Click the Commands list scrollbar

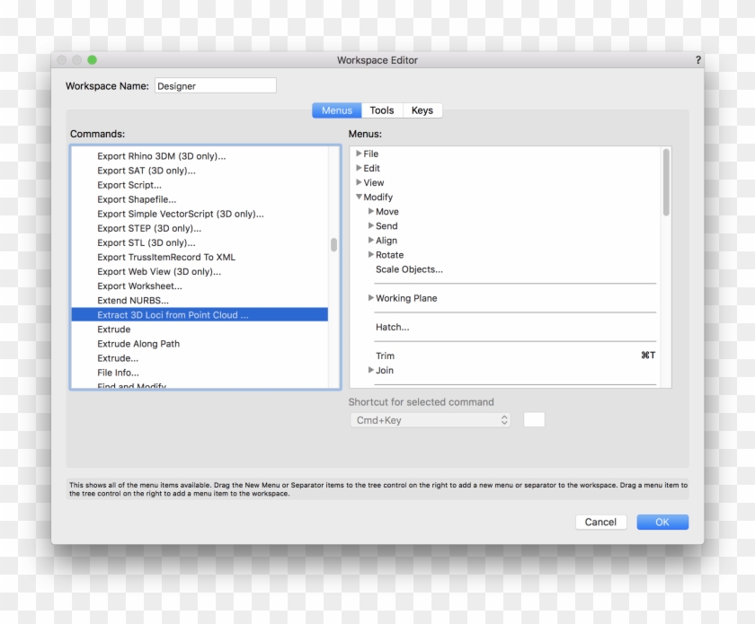(334, 245)
